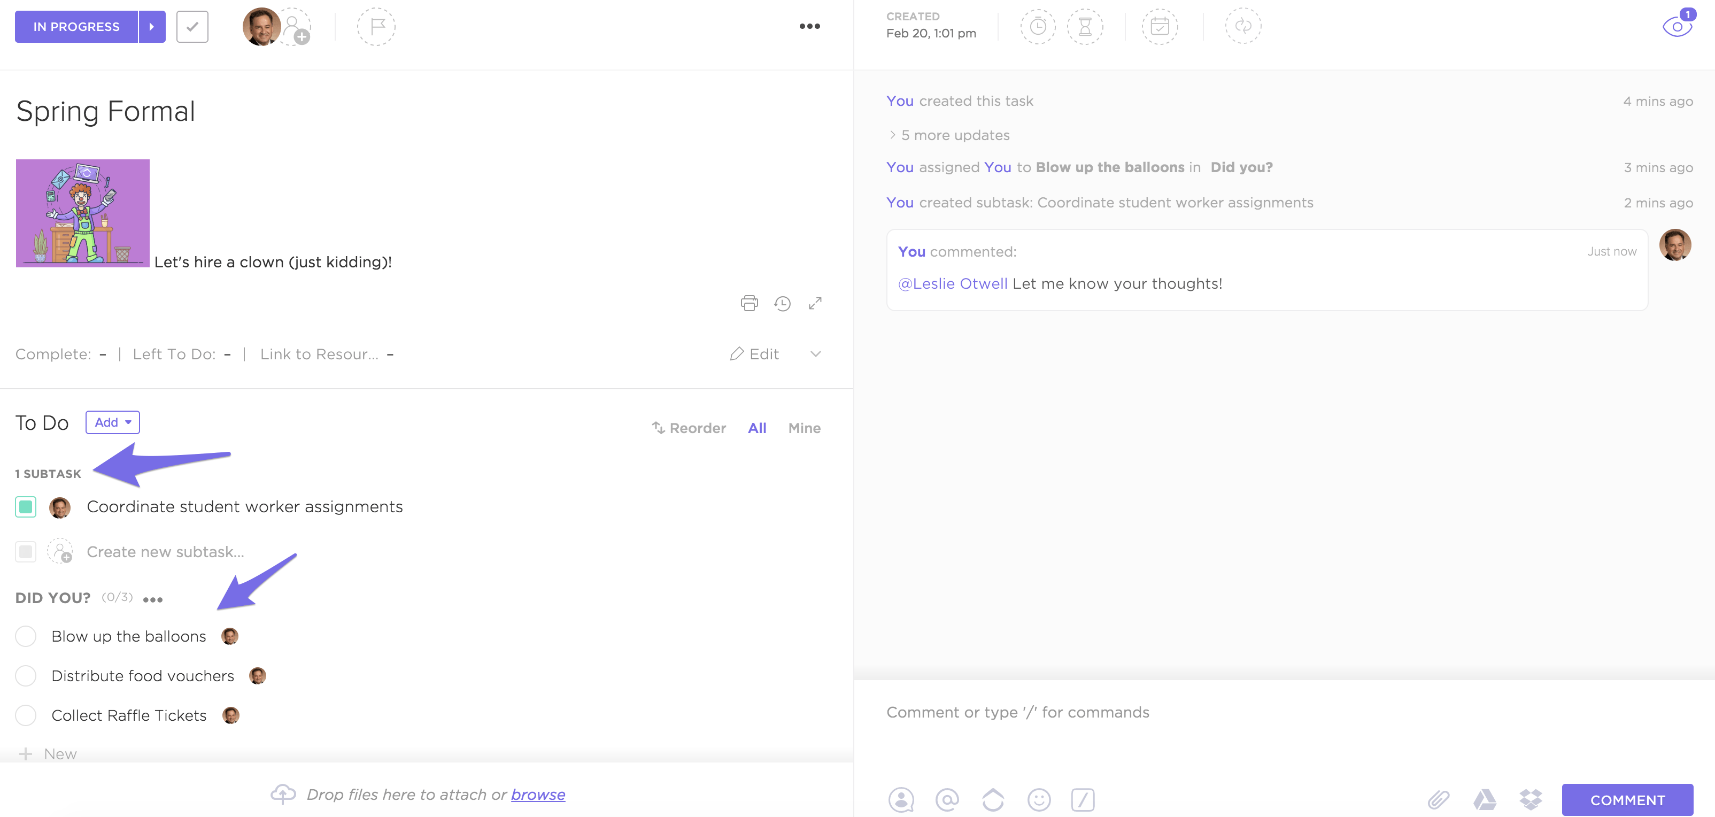Open Coordinate student worker assignments subtask

coord(244,507)
